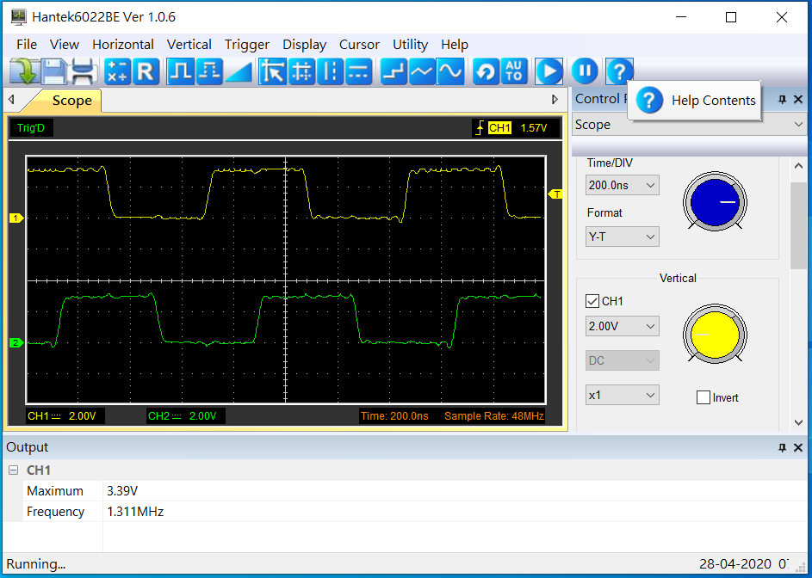Select the cursor measurement arrow icon
Screen dimensions: 812x578
pos(273,71)
